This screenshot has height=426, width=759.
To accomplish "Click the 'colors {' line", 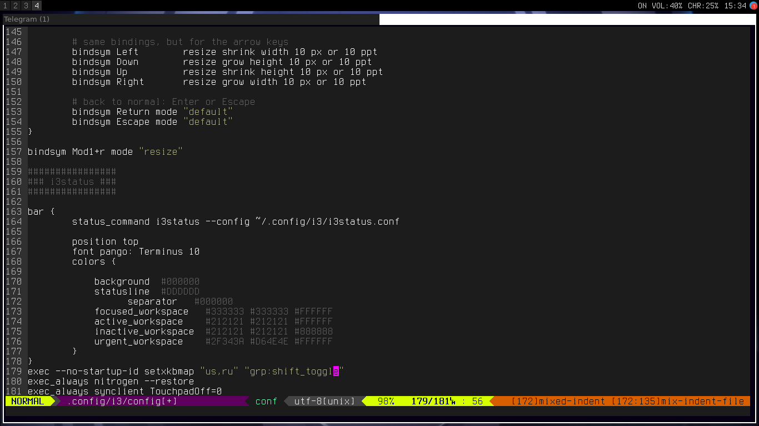I will tap(94, 261).
